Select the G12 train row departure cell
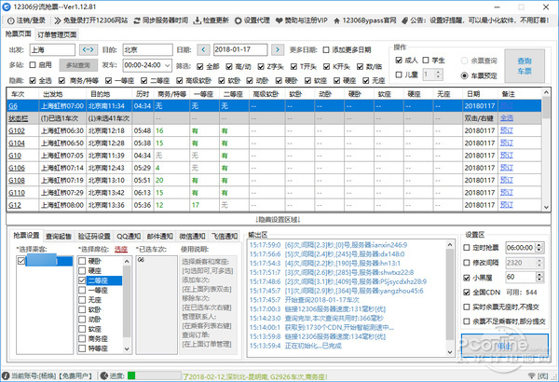Viewport: 559px width, 382px height. 62,205
